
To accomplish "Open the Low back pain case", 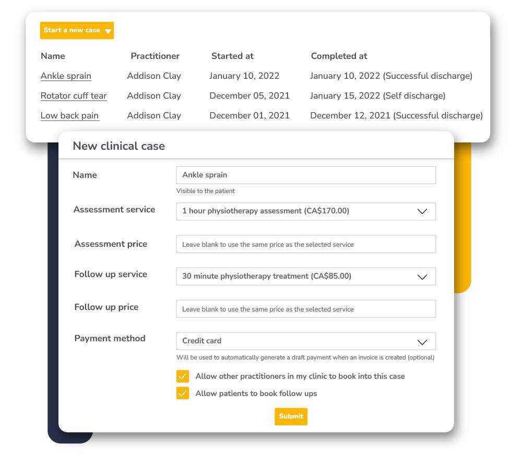I will pos(69,116).
